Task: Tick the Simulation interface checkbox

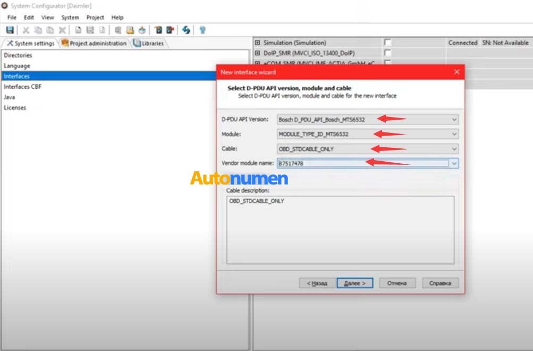Action: coord(387,43)
